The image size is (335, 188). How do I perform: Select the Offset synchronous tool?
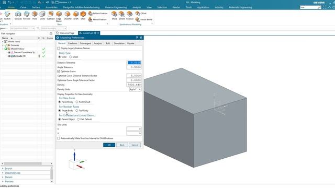(141, 13)
